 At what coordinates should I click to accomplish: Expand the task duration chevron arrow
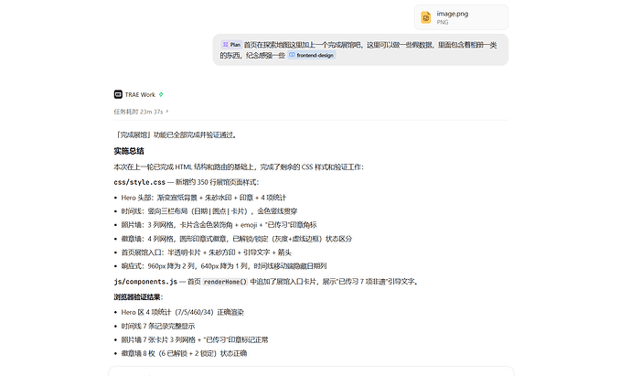(167, 112)
